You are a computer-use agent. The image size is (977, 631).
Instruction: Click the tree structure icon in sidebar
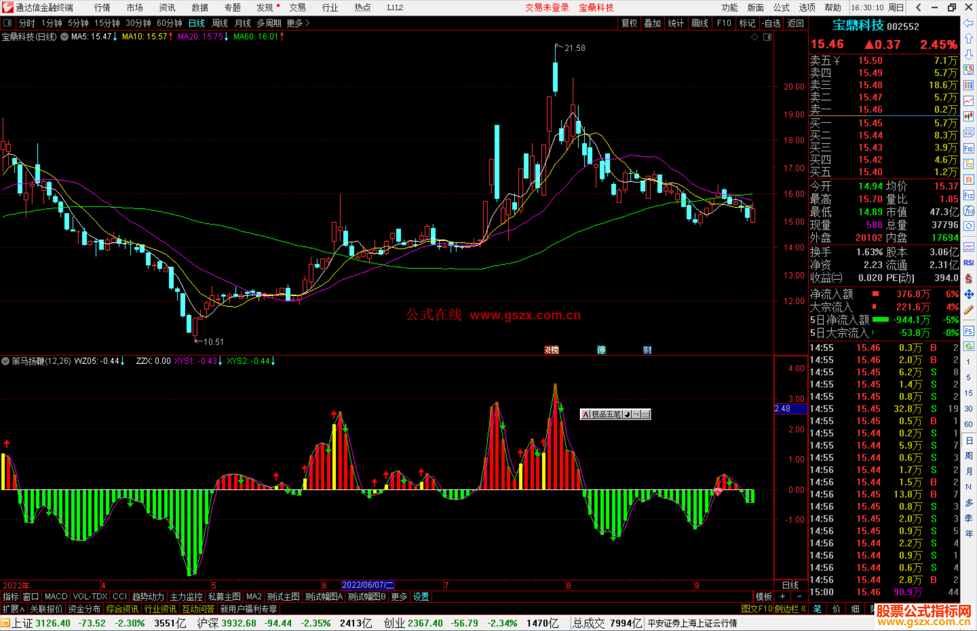pos(968,164)
